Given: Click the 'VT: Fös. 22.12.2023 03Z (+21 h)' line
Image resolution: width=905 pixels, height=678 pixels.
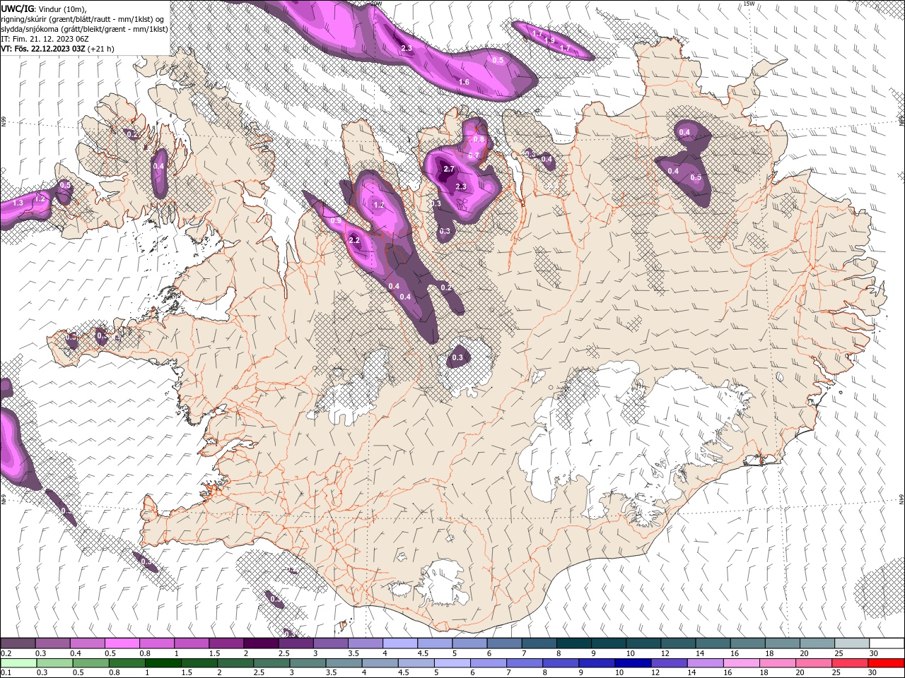Looking at the screenshot, I should click(x=57, y=49).
